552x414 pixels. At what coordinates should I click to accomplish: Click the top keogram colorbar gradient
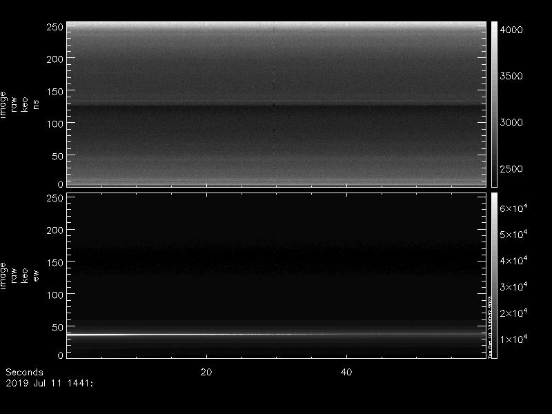pos(494,104)
